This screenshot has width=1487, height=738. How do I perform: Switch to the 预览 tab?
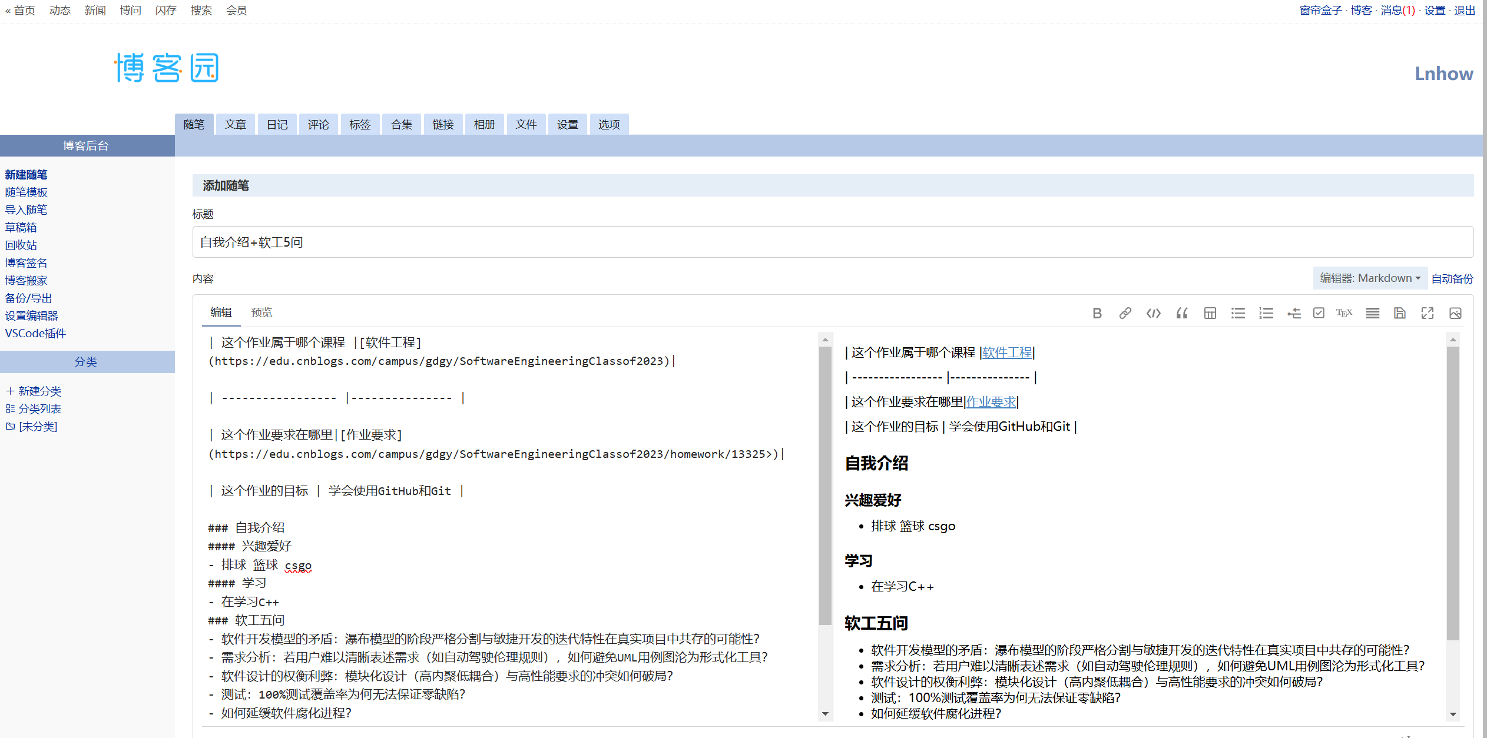(261, 313)
